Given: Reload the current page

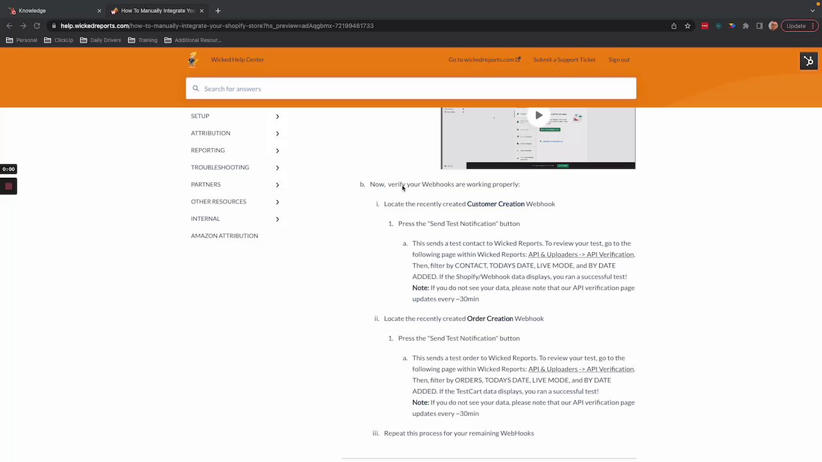Looking at the screenshot, I should point(37,26).
